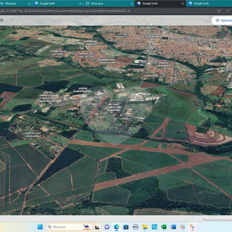Close the Nova guia tab
The width and height of the screenshot is (232, 232).
click(131, 4)
